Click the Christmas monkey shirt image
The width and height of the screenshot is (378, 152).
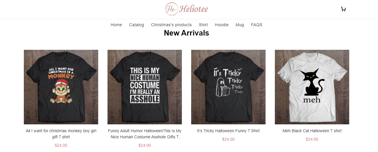(x=61, y=87)
